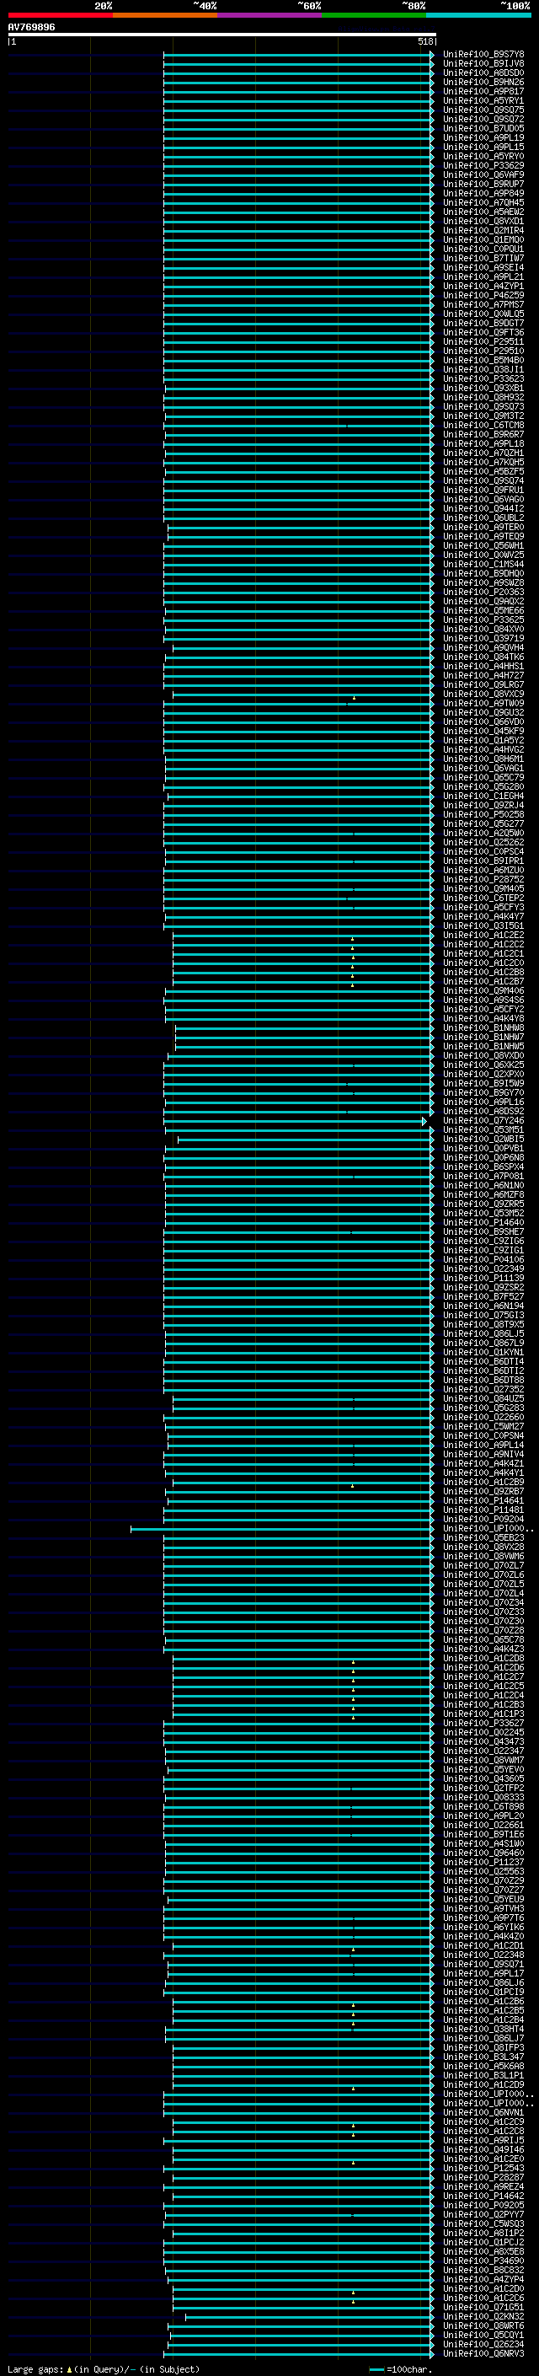Click the alignment bar for UniRef100_Q7Y246

click(x=295, y=1121)
